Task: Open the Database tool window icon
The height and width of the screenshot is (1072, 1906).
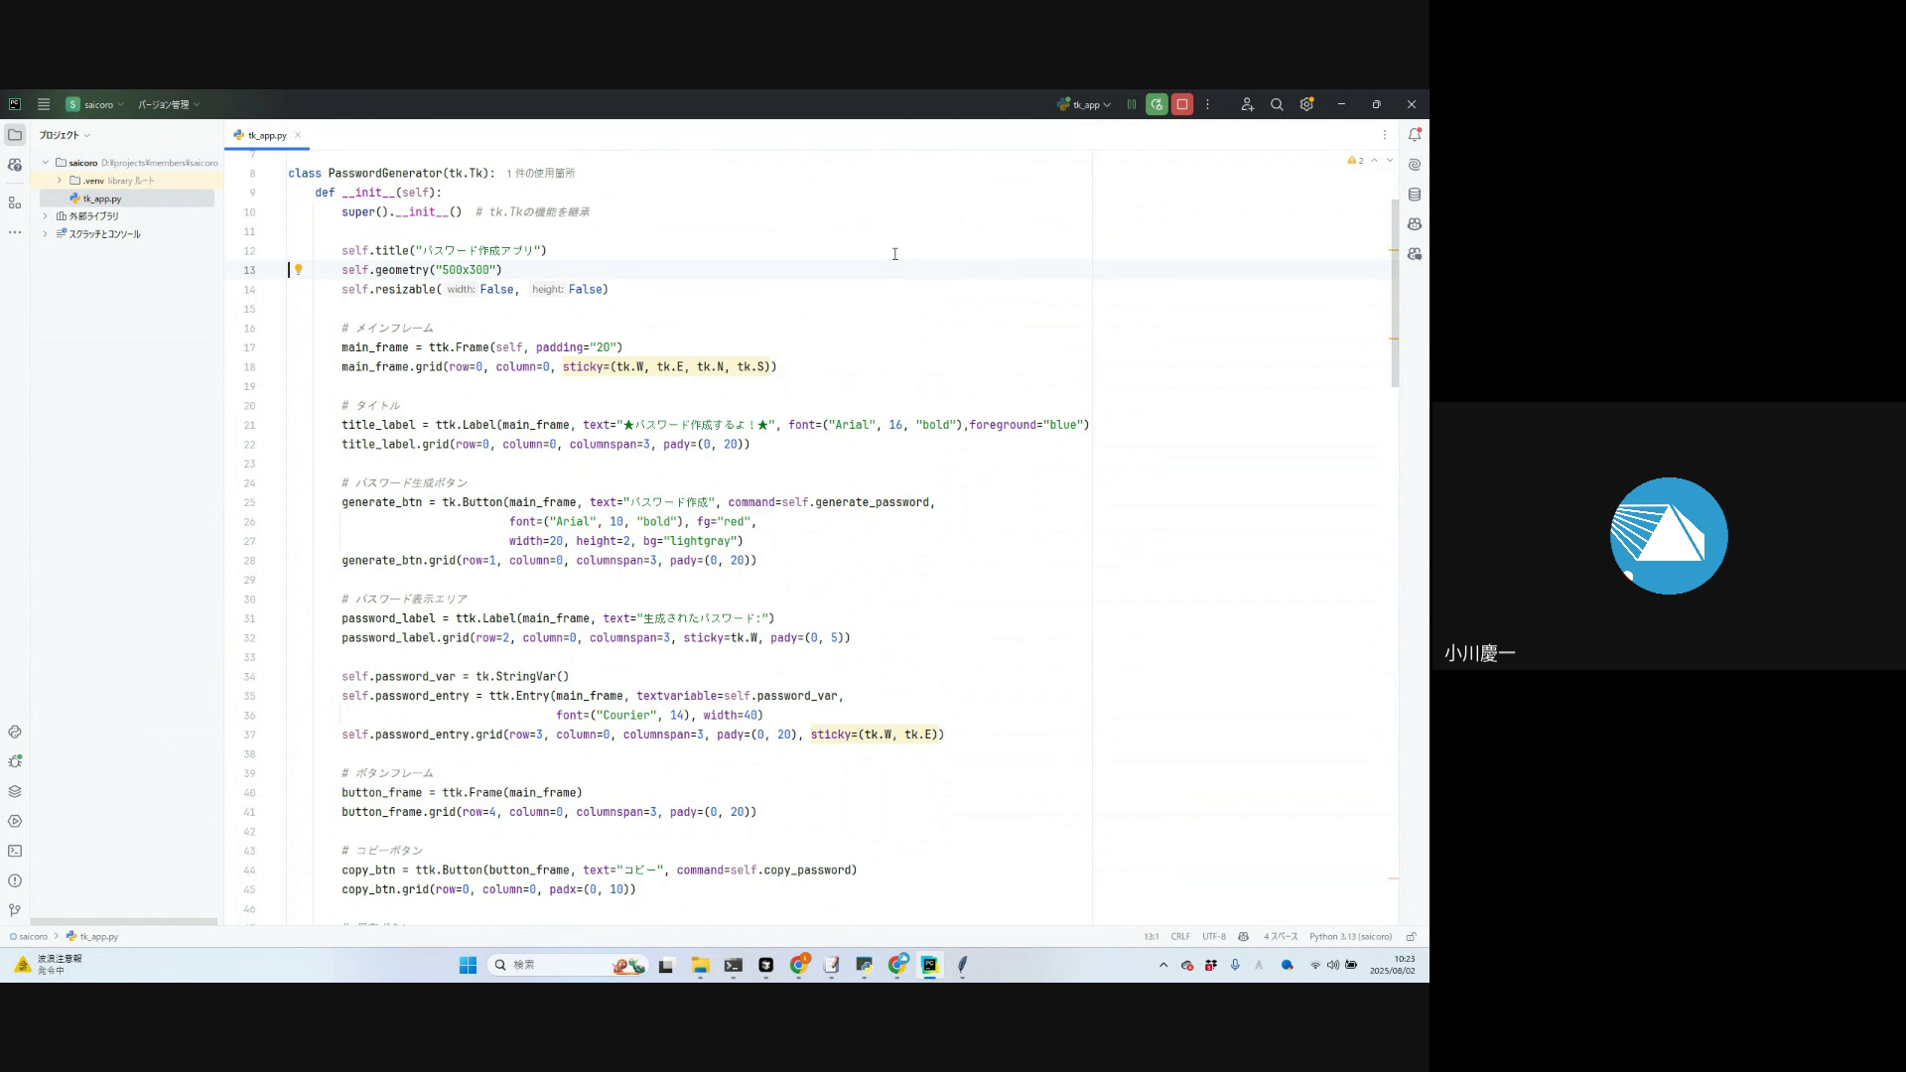Action: (1415, 195)
